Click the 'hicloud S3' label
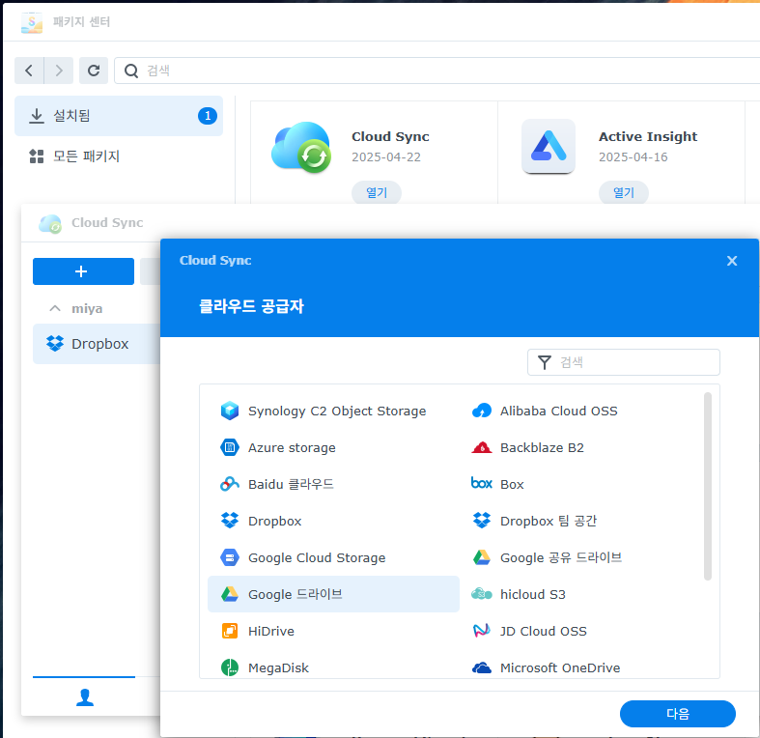The image size is (760, 738). (x=533, y=594)
